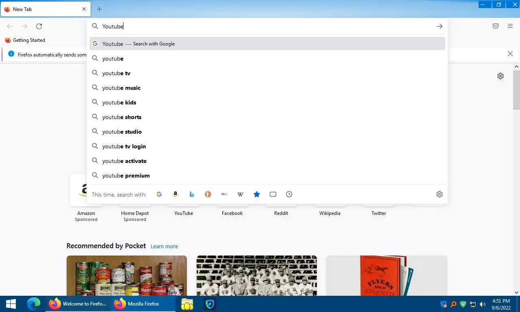Click the address bar text field

[x=267, y=26]
